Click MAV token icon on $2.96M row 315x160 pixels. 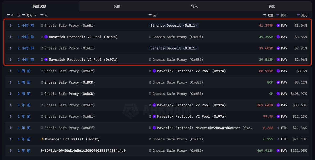[278, 60]
